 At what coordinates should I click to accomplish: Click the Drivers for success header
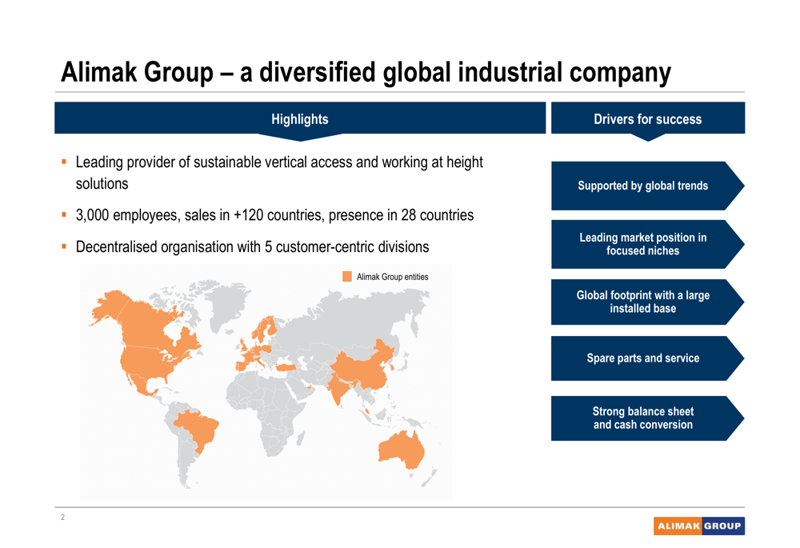coord(648,118)
